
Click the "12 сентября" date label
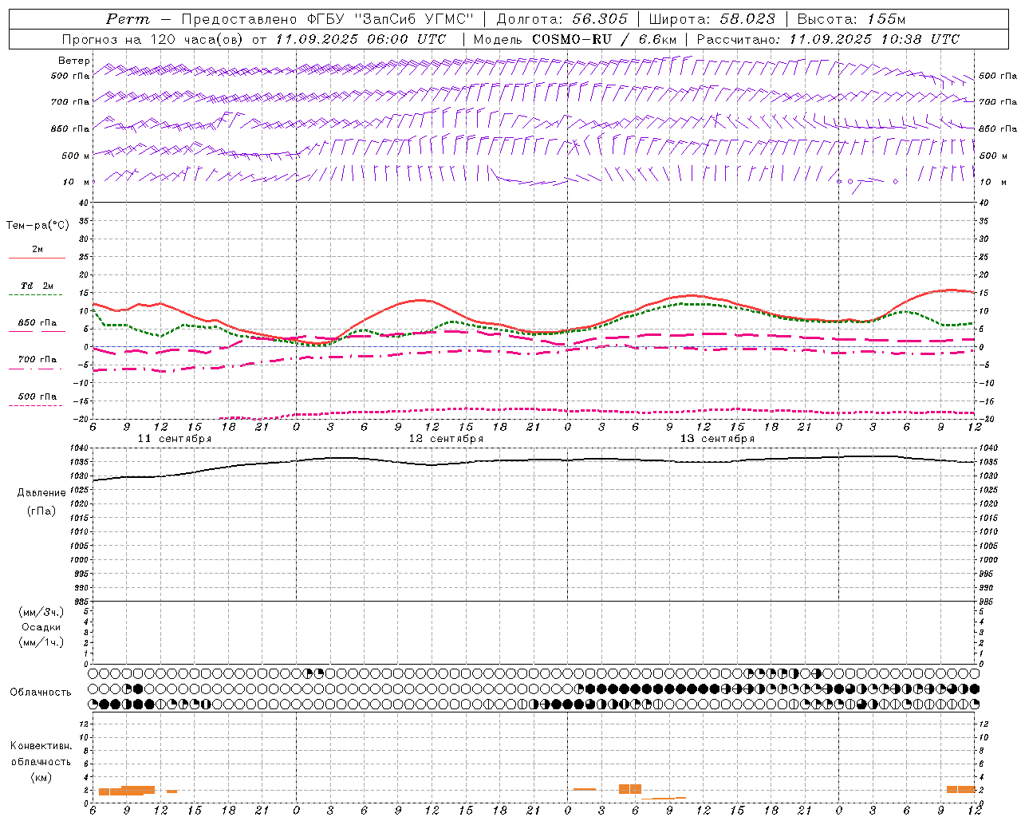click(x=447, y=439)
